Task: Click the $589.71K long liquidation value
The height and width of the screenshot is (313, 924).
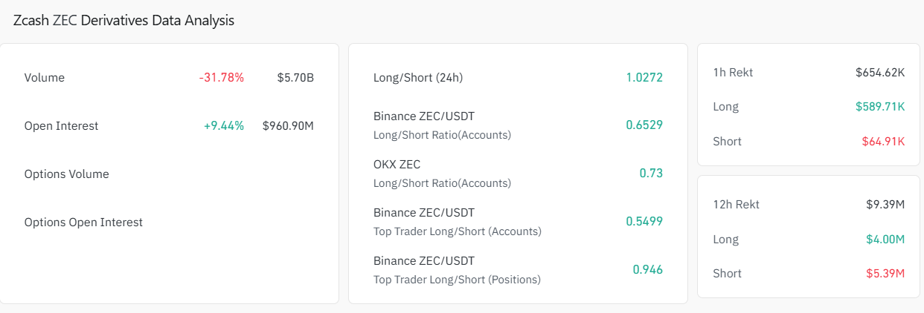Action: coord(880,106)
